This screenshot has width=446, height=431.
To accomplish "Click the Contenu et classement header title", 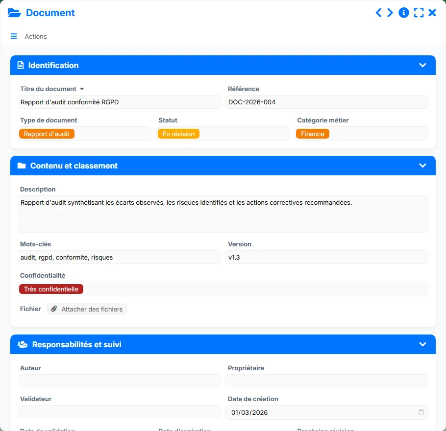I will pyautogui.click(x=74, y=166).
